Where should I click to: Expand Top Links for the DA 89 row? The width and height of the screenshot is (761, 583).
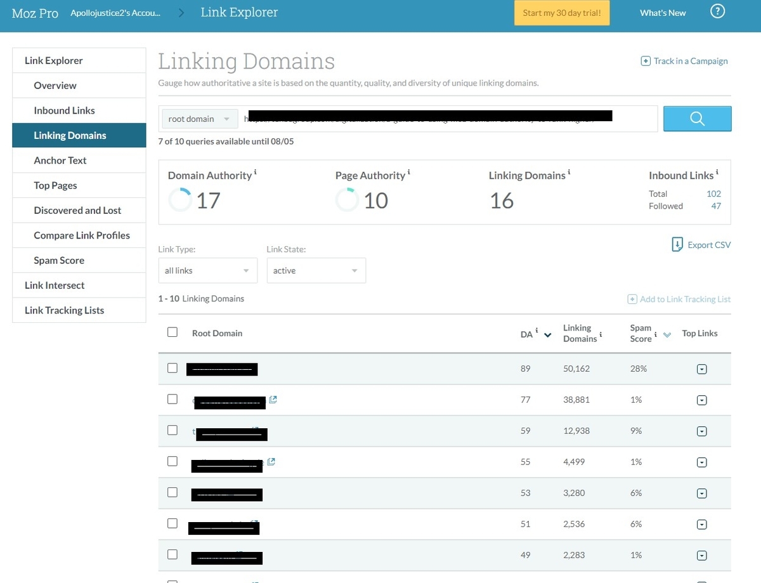click(701, 369)
